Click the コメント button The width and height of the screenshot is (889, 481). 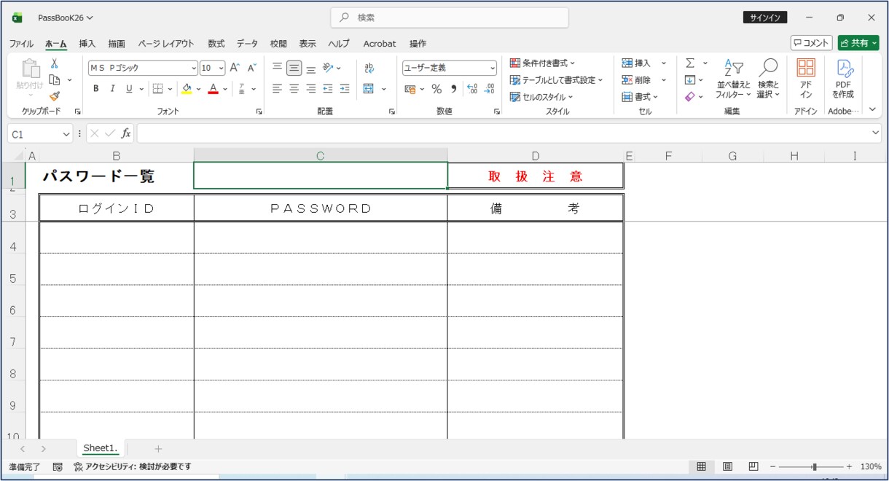pyautogui.click(x=812, y=43)
